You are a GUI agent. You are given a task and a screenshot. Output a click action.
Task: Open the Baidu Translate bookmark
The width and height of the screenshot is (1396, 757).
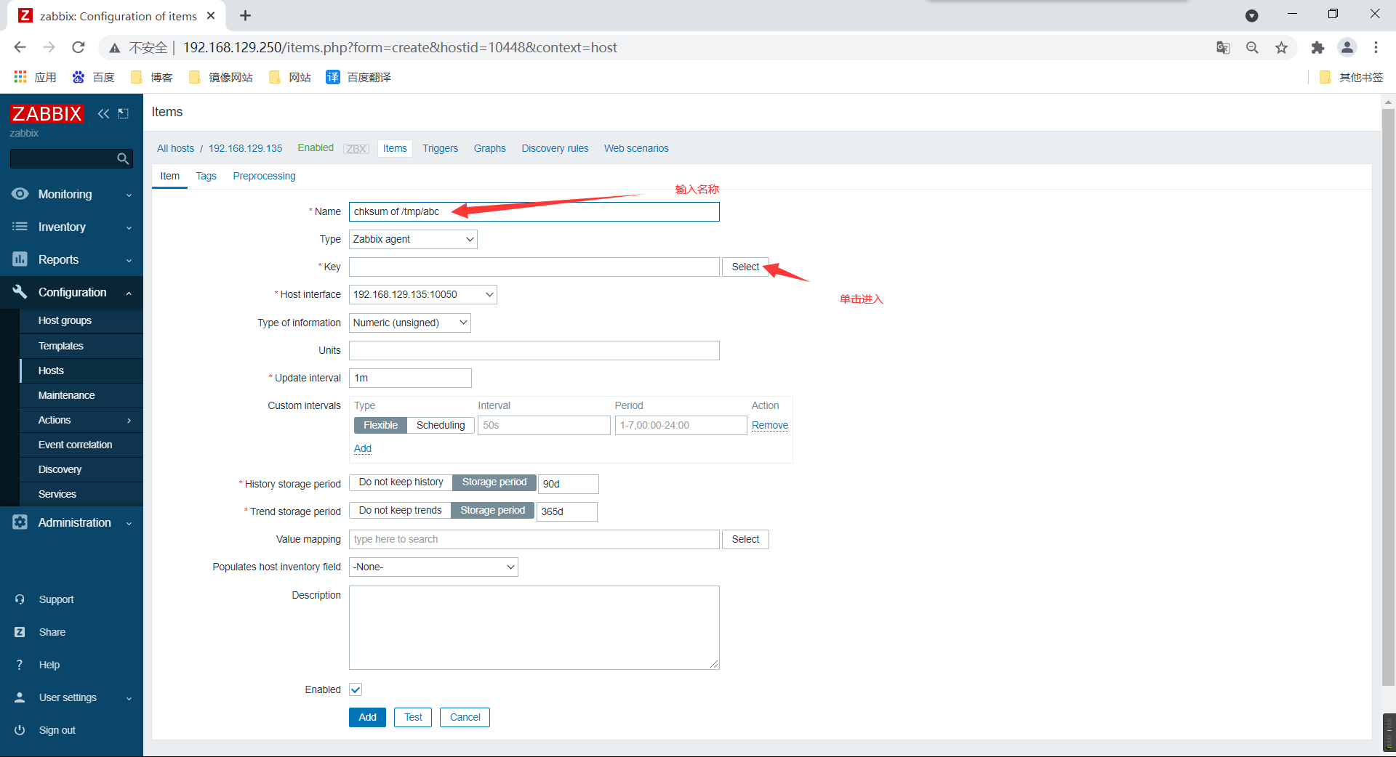coord(358,77)
